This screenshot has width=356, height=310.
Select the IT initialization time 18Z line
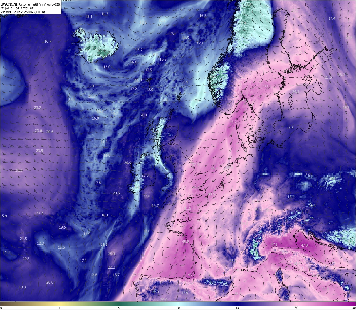pos(17,8)
